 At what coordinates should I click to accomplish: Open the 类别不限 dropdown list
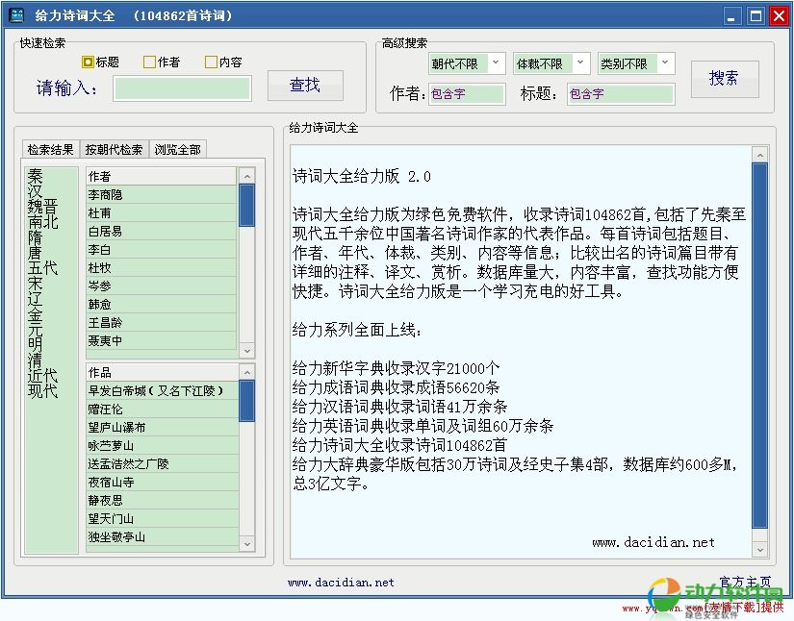point(636,63)
